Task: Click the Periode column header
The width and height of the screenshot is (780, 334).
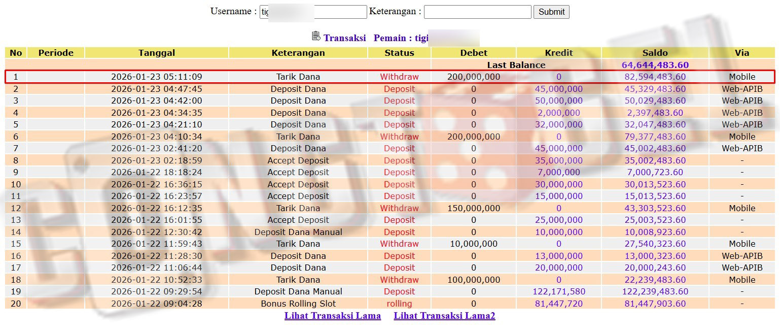Action: click(x=56, y=53)
